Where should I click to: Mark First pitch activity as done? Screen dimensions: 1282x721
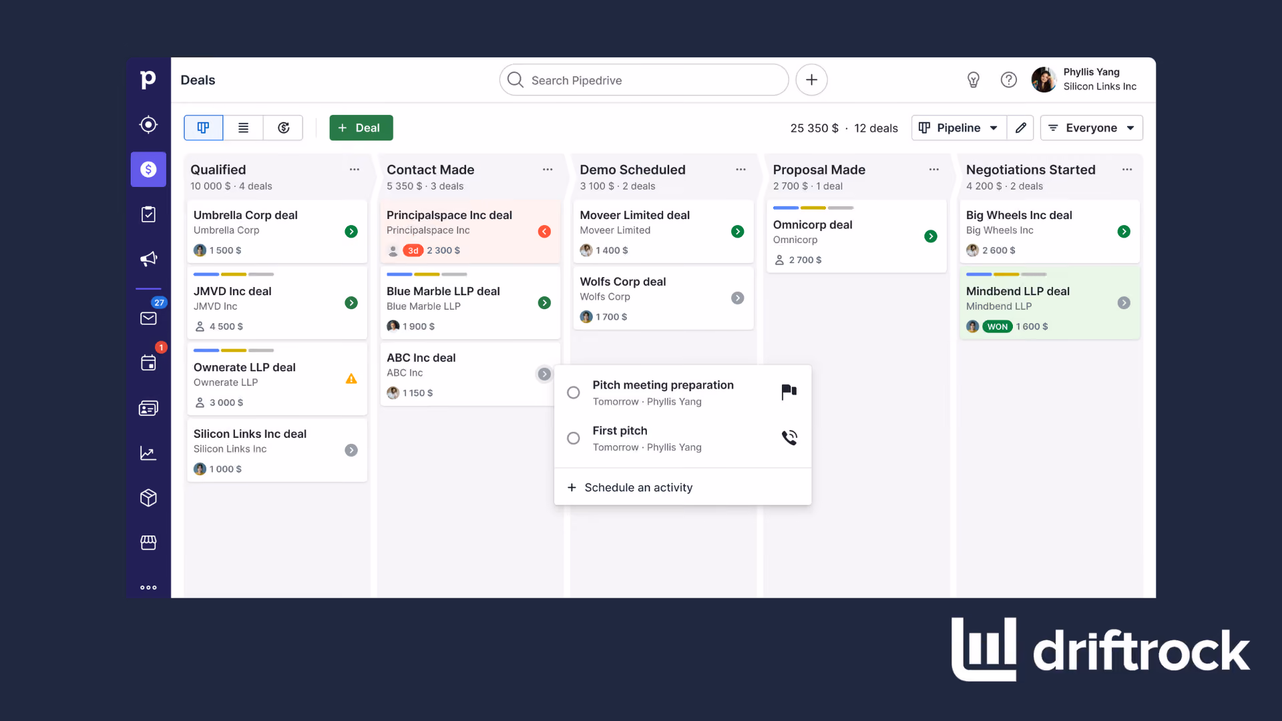click(x=573, y=439)
